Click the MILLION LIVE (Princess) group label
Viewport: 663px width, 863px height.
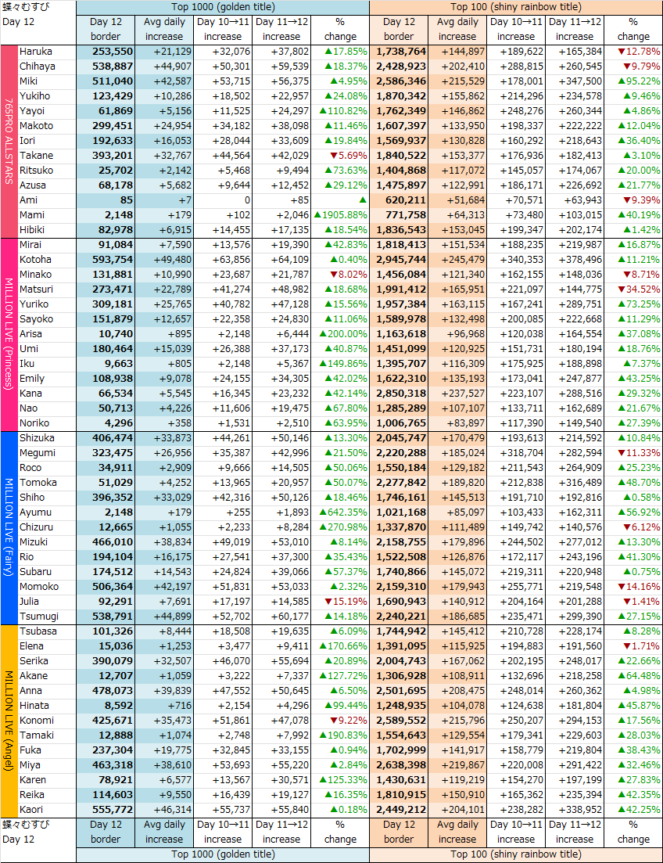tap(9, 334)
